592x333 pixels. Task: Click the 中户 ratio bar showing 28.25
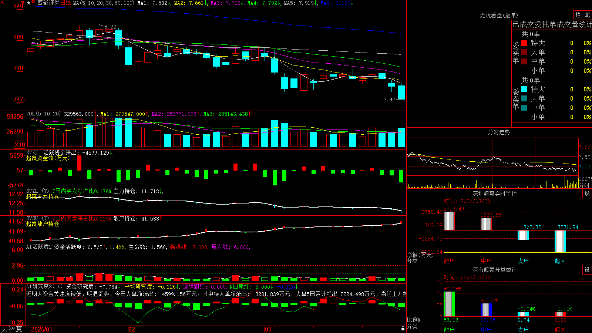click(x=486, y=310)
